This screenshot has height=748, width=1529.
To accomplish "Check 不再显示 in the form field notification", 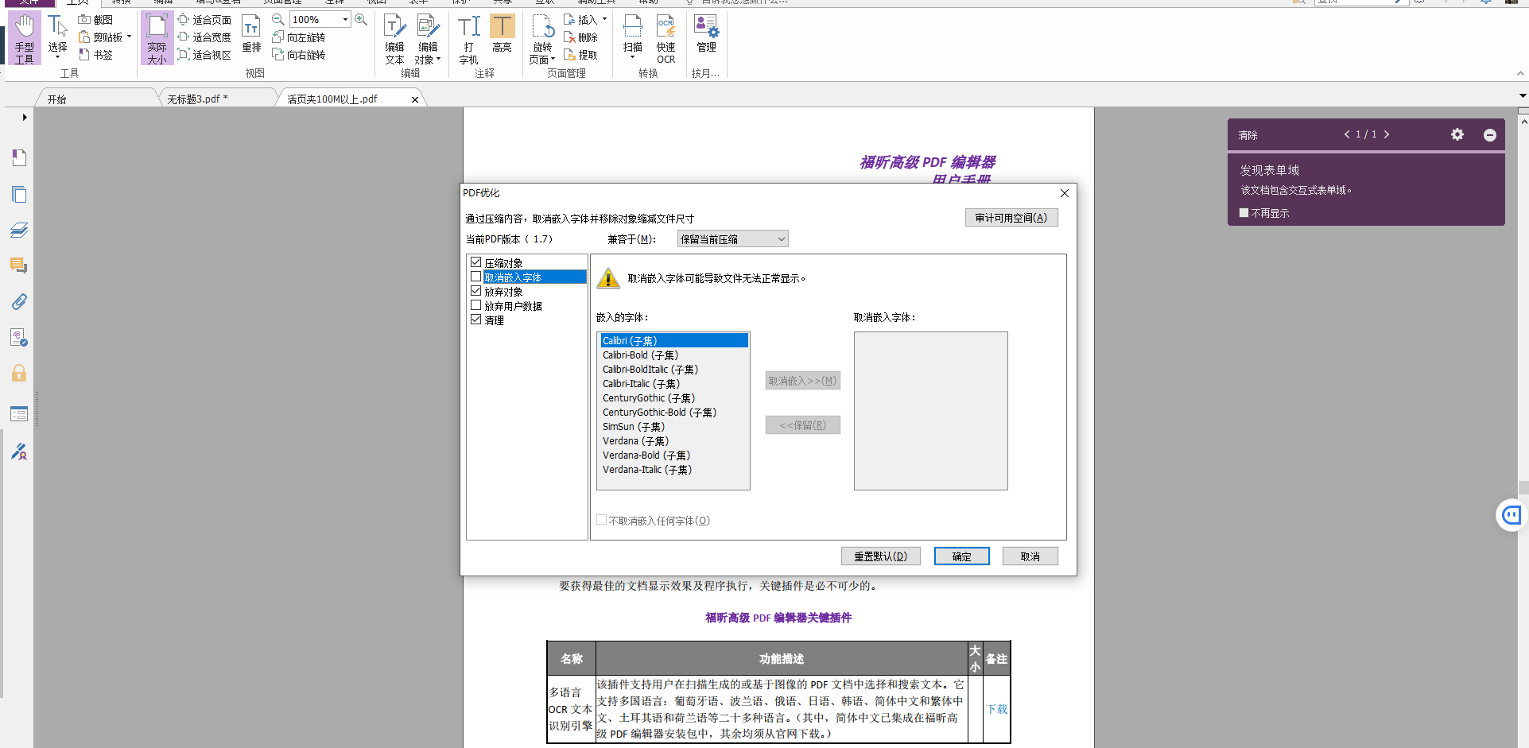I will (x=1244, y=212).
